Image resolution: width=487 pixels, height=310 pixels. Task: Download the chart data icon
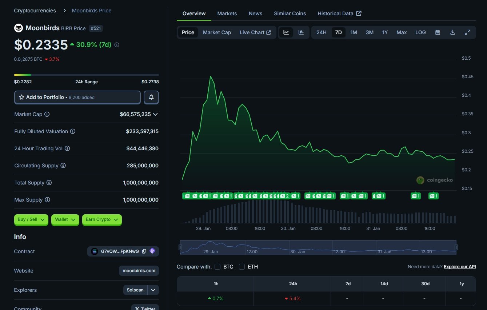[x=453, y=32]
